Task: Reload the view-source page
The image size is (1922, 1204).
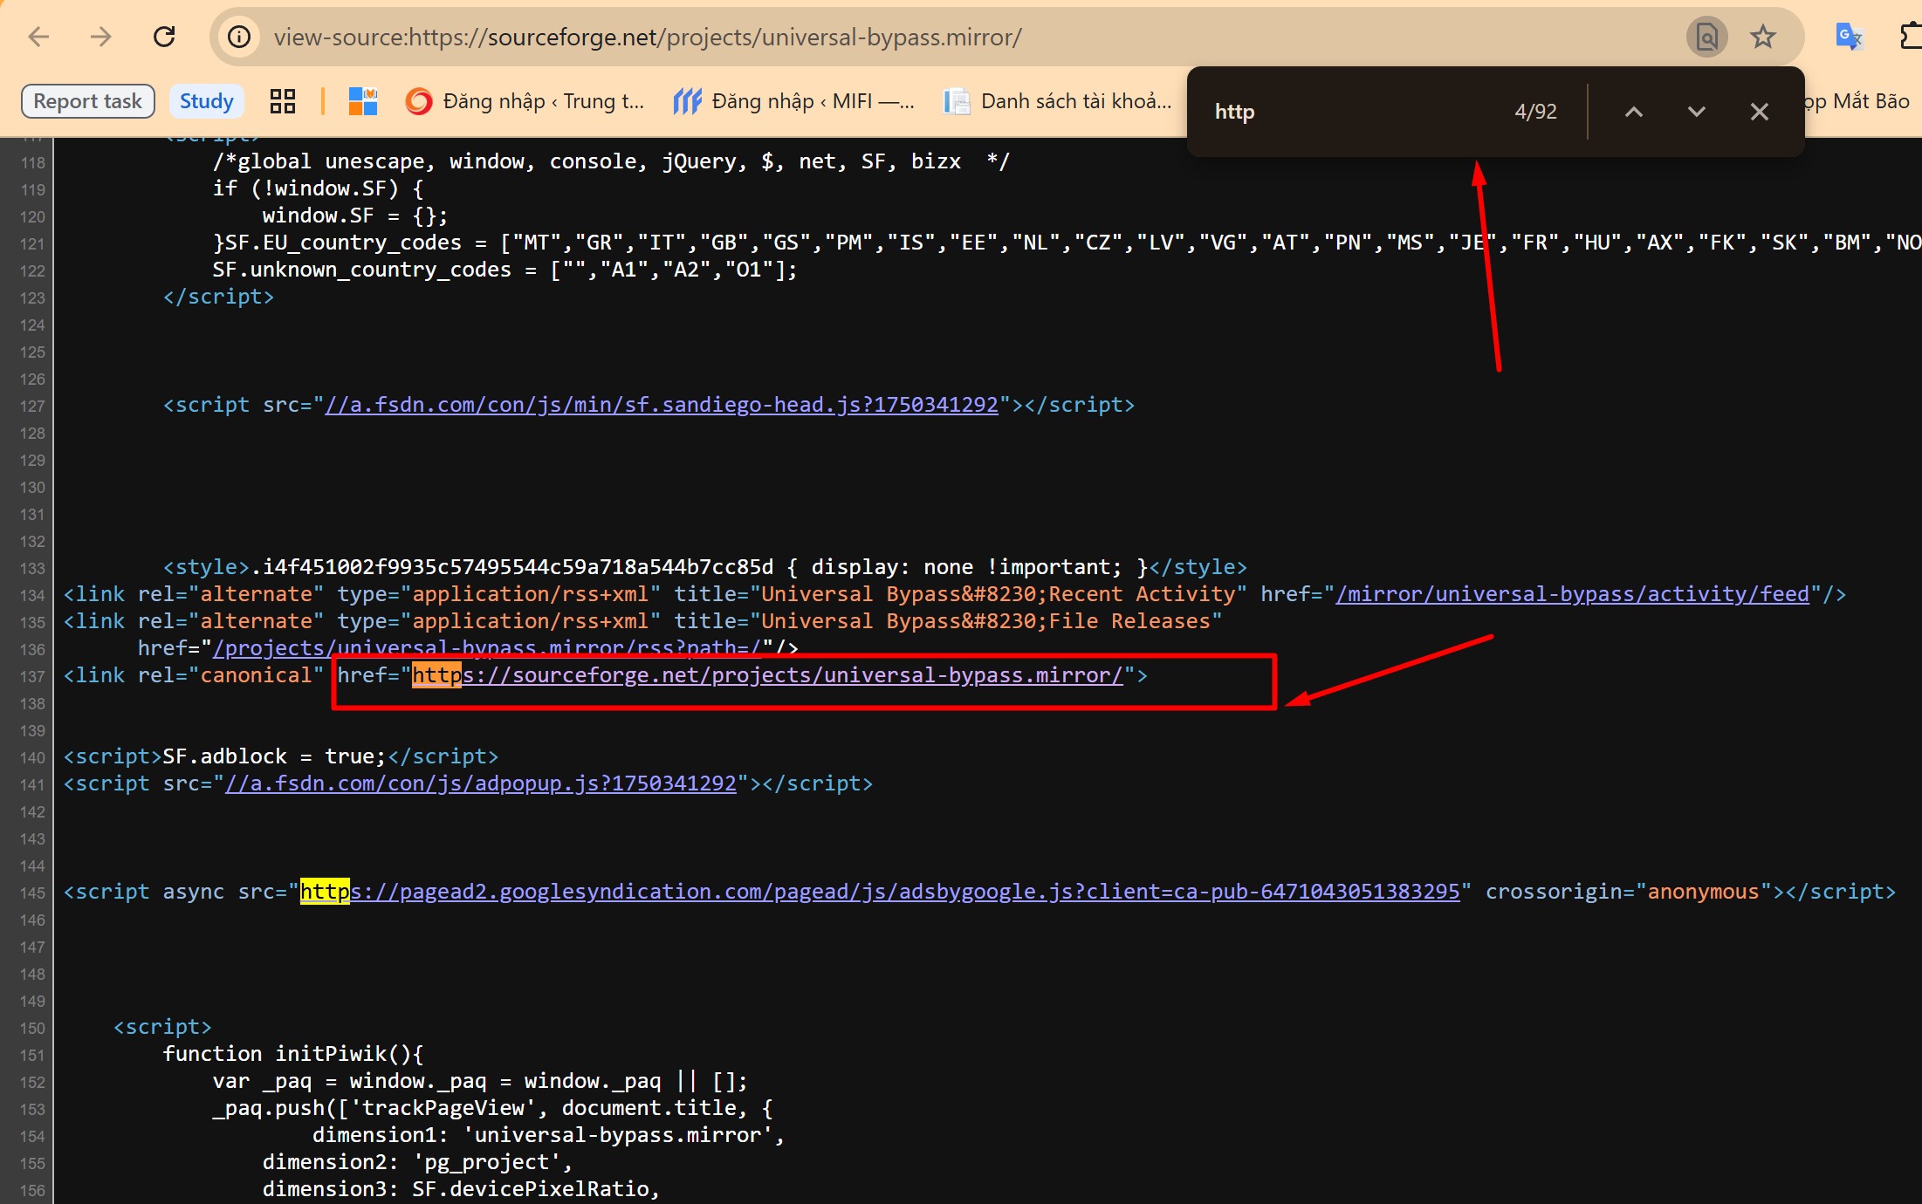Action: pos(164,37)
